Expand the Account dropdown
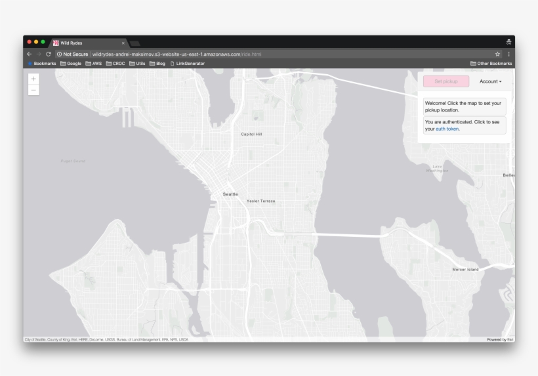Image resolution: width=538 pixels, height=376 pixels. 490,81
